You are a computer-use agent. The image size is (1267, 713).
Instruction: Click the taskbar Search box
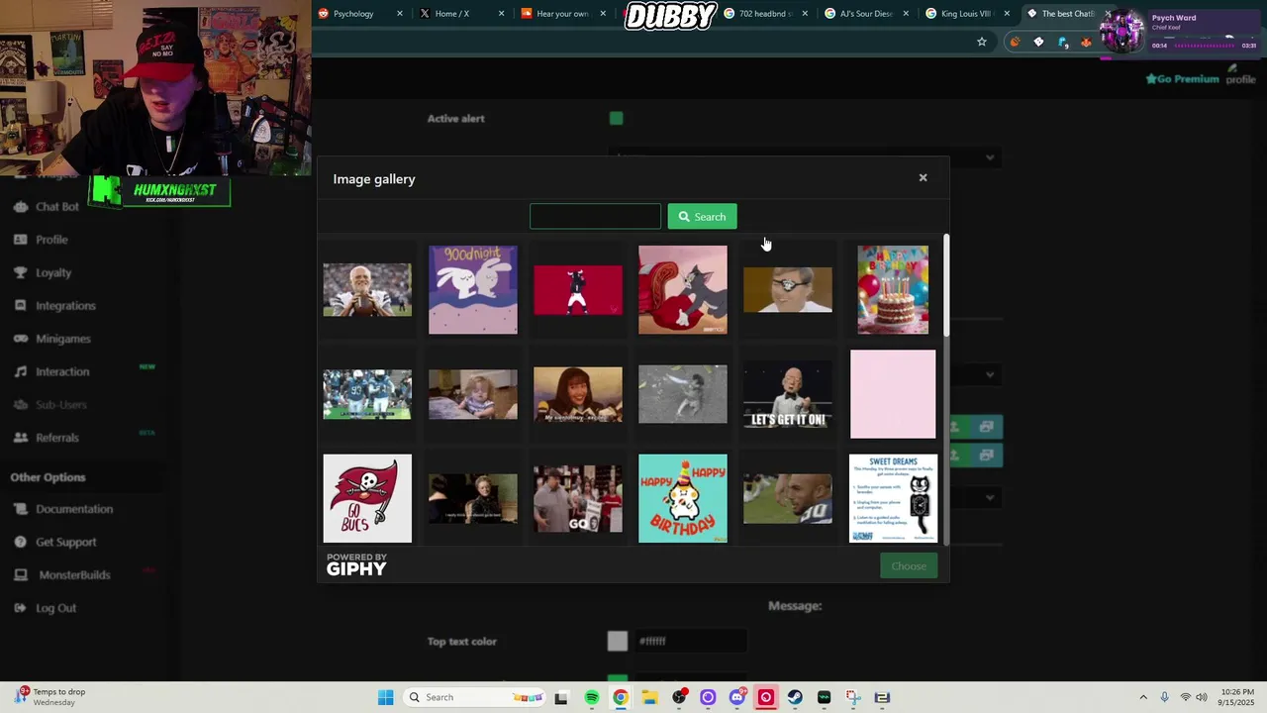pyautogui.click(x=475, y=697)
